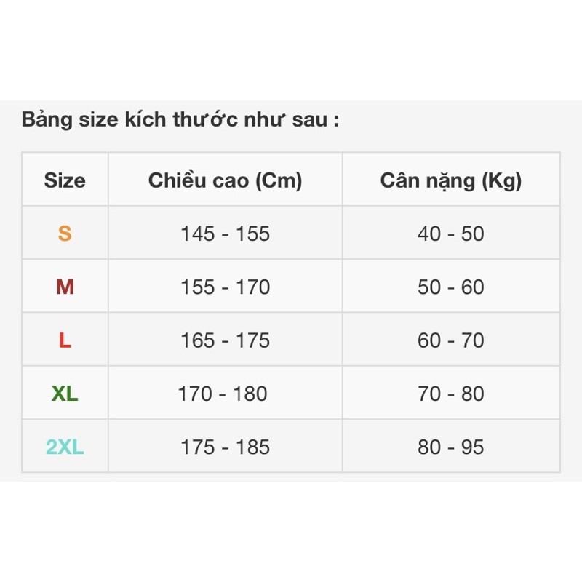Click the height range '170 - 180'
Viewport: 582px width, 582px height.
coord(223,394)
